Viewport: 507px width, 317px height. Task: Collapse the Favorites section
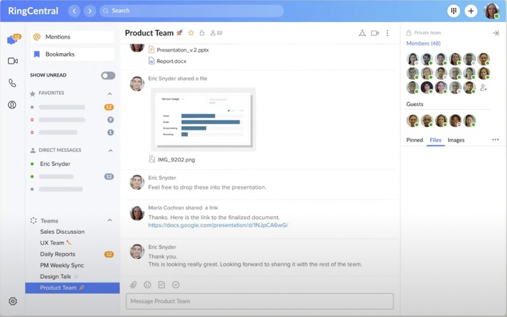point(110,94)
